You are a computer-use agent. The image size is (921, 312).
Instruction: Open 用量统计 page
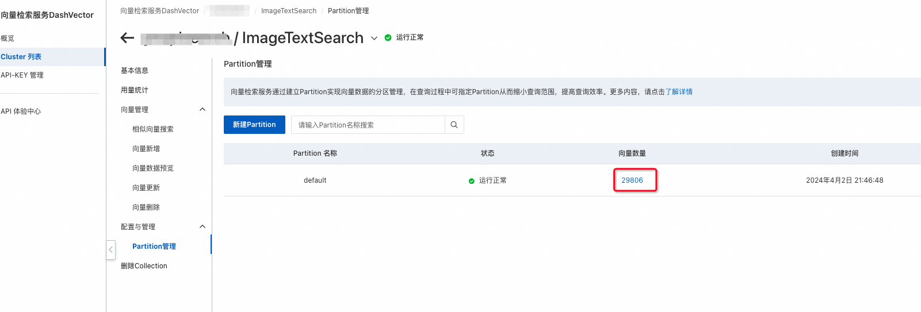135,90
